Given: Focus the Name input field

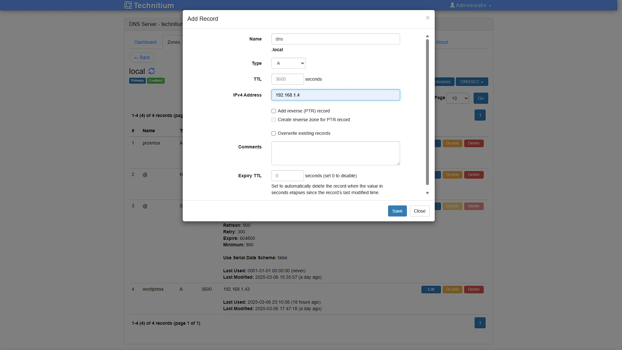Looking at the screenshot, I should point(336,39).
